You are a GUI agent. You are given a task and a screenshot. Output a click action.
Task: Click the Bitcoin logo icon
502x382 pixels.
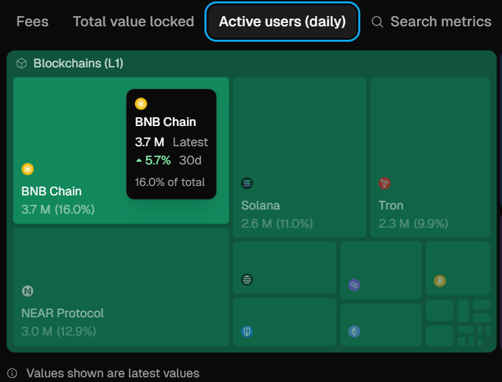[x=440, y=281]
